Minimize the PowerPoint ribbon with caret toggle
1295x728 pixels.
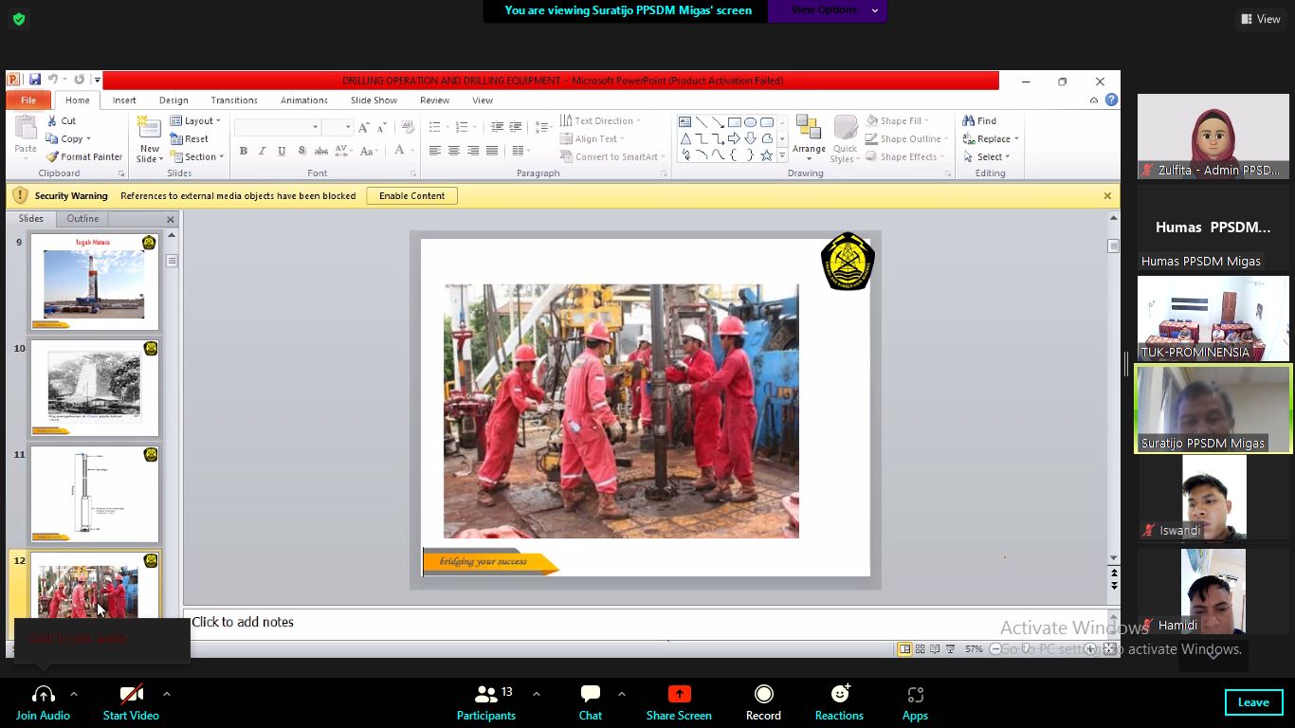pos(1094,100)
